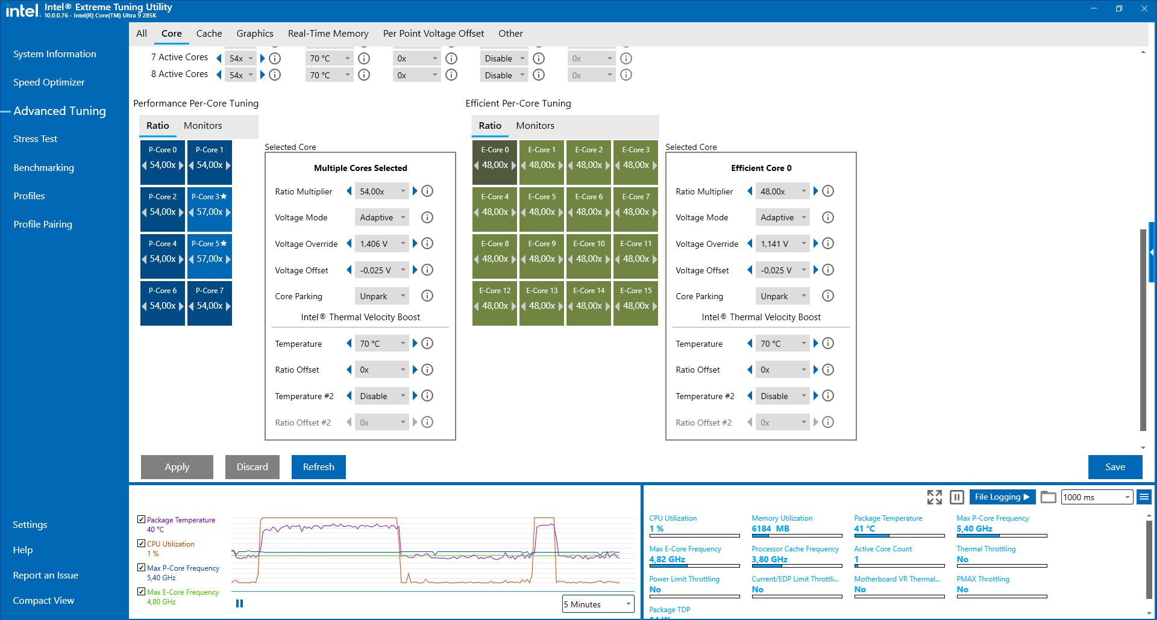Increase 8 Active Cores ratio with right arrow
This screenshot has height=620, width=1157.
[262, 75]
